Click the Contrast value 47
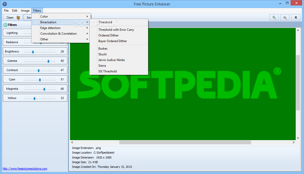The image size is (304, 174). click(62, 70)
